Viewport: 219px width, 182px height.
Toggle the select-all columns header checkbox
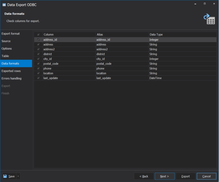tap(38, 35)
